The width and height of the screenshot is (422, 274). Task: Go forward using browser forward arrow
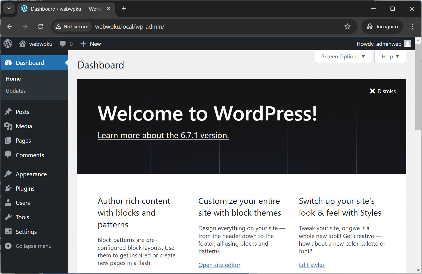(25, 27)
